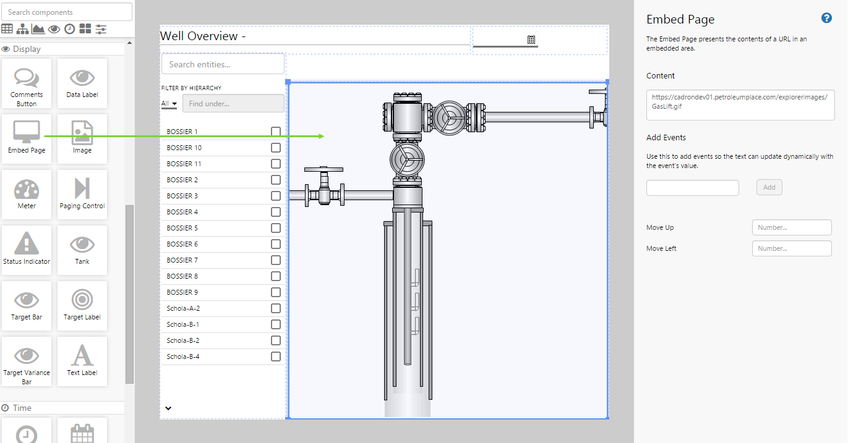Select the Text Label component
The height and width of the screenshot is (443, 848).
(82, 361)
